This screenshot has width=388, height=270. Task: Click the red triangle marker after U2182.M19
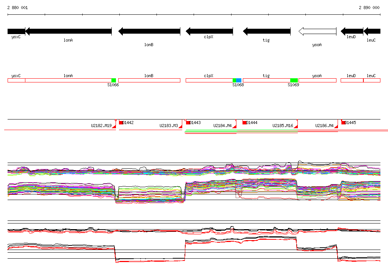point(114,126)
